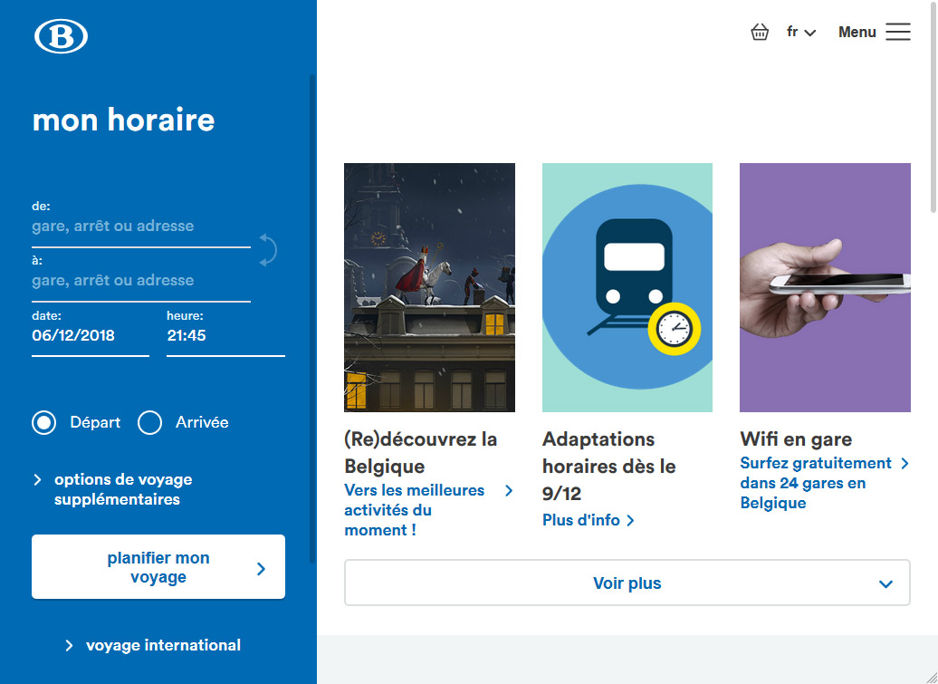
Task: Click Adaptations horaires dès le 9/12 heading
Action: click(x=609, y=467)
